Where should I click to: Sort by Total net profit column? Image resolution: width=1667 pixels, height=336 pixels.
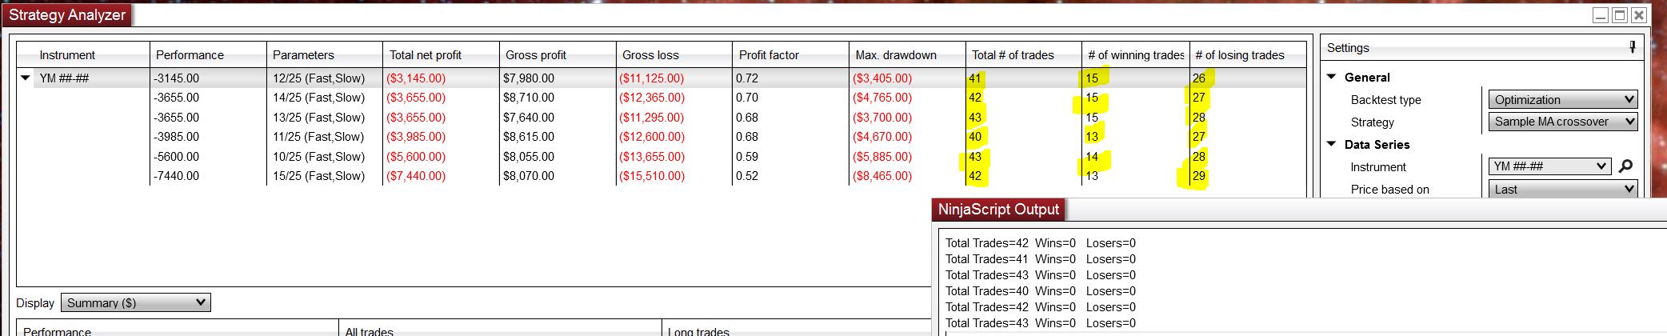pyautogui.click(x=426, y=55)
